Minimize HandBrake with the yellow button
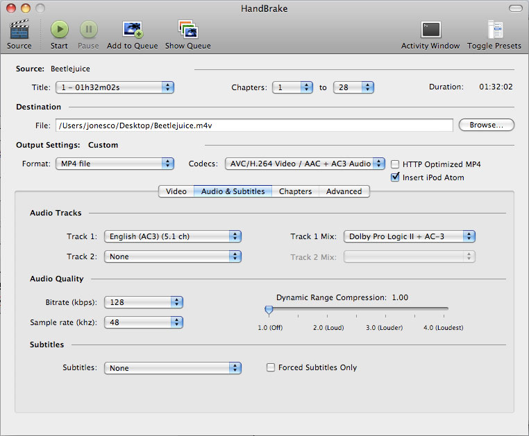Image resolution: width=529 pixels, height=436 pixels. click(x=26, y=8)
